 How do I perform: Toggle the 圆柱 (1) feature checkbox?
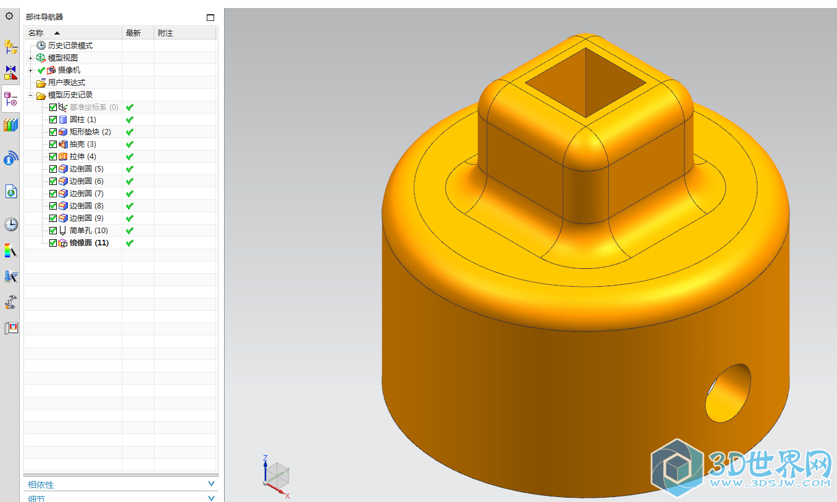click(x=52, y=120)
